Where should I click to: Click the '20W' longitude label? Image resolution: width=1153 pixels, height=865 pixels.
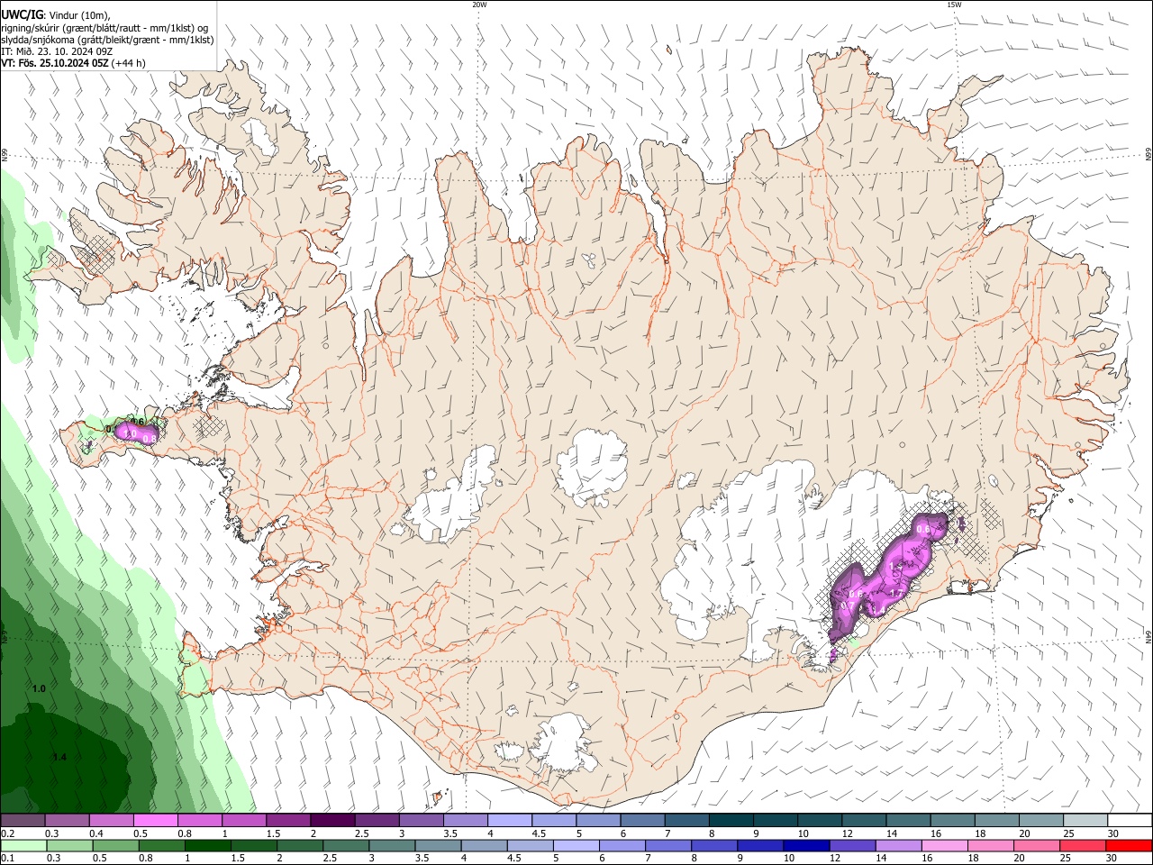(479, 5)
